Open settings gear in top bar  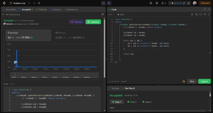tap(157, 3)
